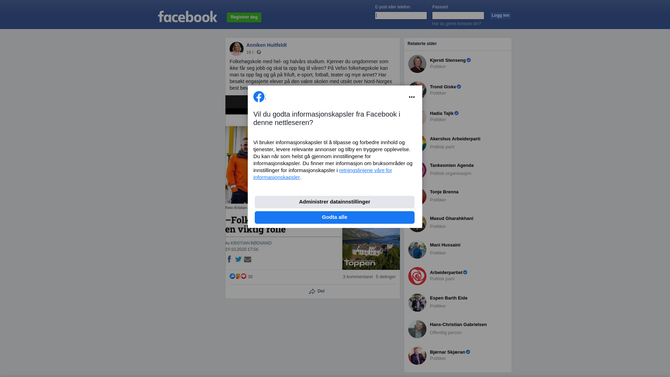
Task: Click the Arbeiderpartiet rose logo
Action: point(417,276)
